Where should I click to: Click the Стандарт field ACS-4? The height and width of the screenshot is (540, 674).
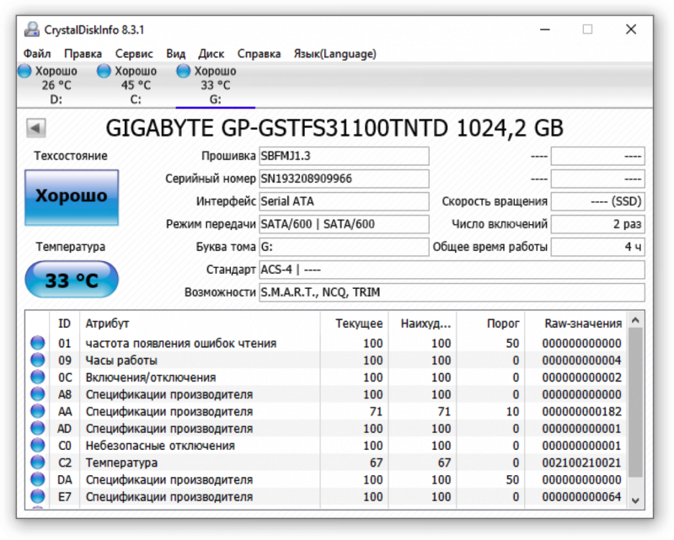(452, 270)
